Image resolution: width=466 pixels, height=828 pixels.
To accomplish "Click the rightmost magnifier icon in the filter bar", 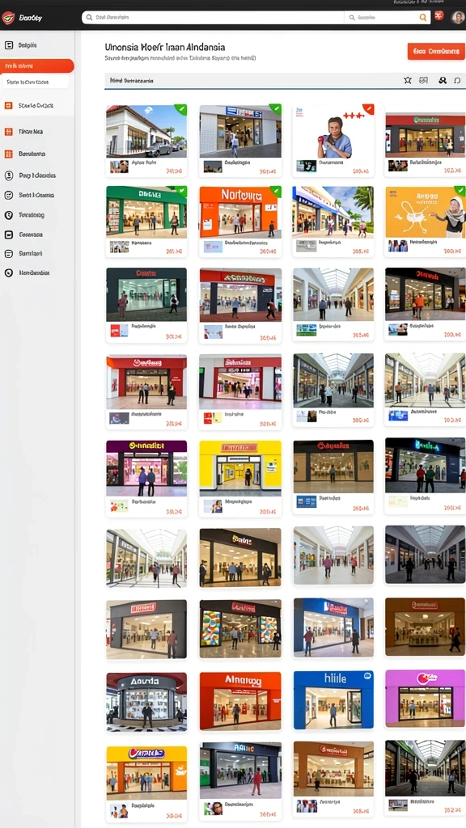I will point(458,80).
